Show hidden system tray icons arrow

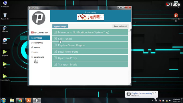(153, 100)
